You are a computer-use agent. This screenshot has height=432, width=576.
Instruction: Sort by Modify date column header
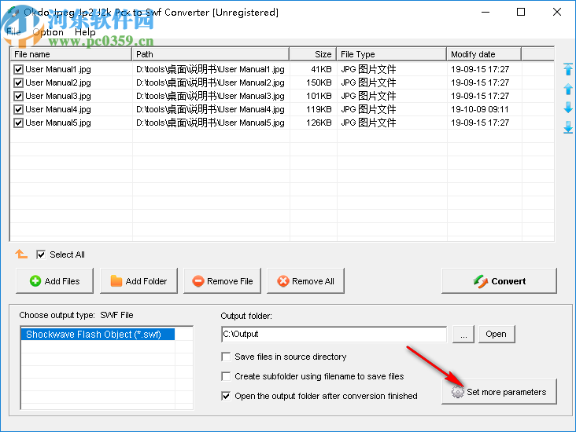click(484, 54)
